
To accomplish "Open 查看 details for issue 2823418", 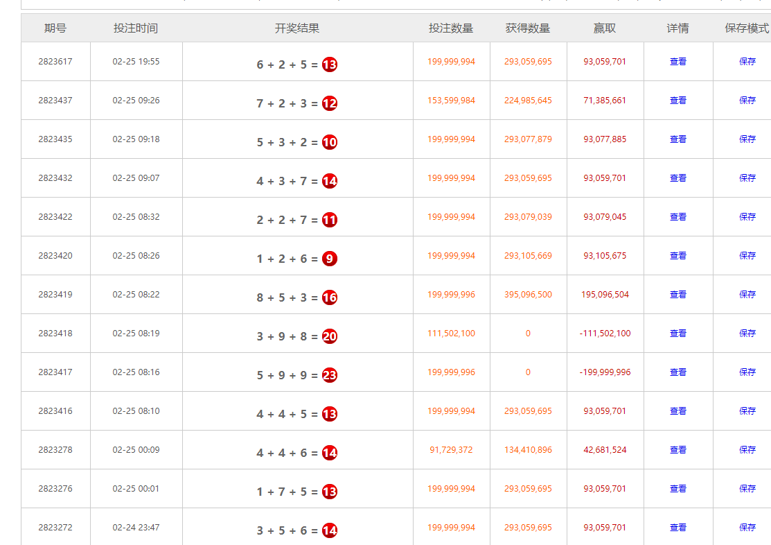I will tap(677, 334).
